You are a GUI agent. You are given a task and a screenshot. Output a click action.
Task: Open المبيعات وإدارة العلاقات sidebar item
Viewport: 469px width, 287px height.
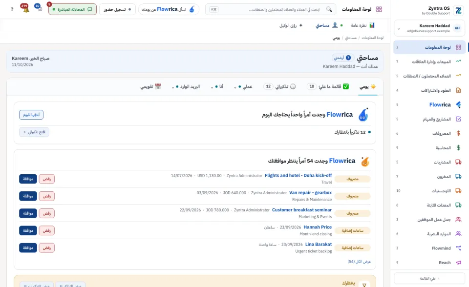pos(429,61)
